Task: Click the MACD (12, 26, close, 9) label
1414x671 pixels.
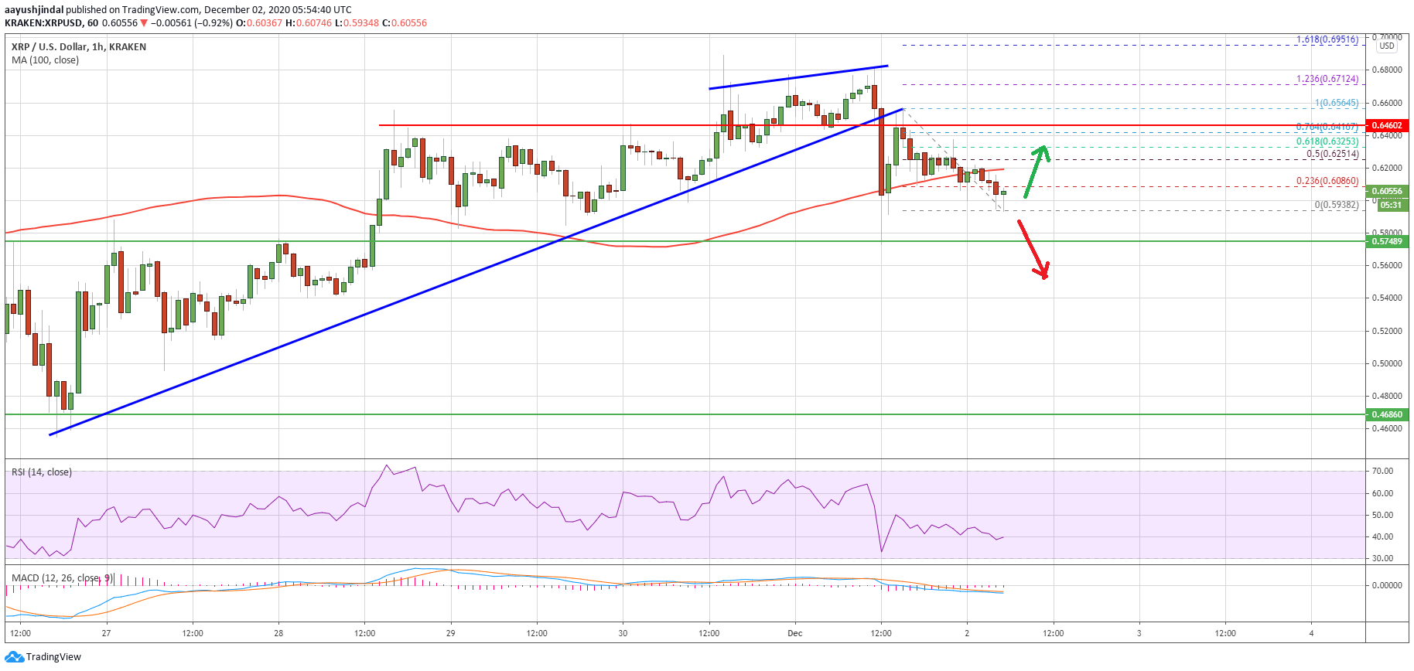Action: 62,578
